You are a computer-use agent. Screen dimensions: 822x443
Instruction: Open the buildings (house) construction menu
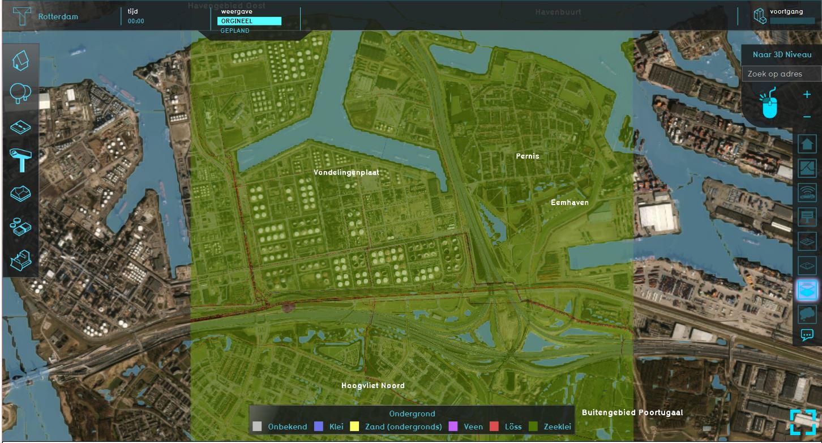20,61
